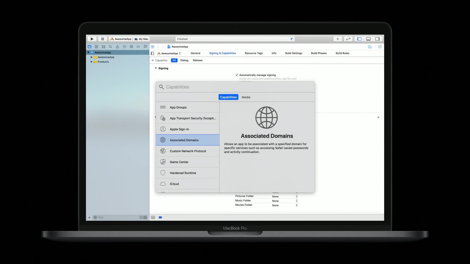Image resolution: width=470 pixels, height=264 pixels.
Task: Choose the My Mac run destination
Action: click(x=141, y=39)
